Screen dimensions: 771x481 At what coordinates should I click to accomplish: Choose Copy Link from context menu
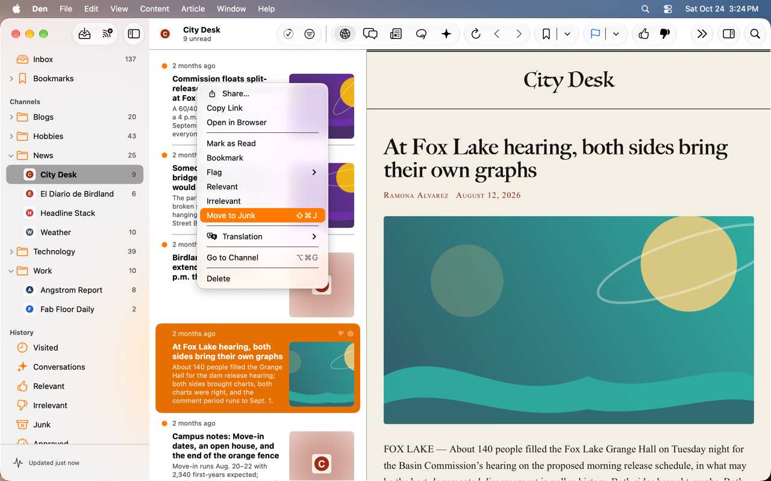263,108
